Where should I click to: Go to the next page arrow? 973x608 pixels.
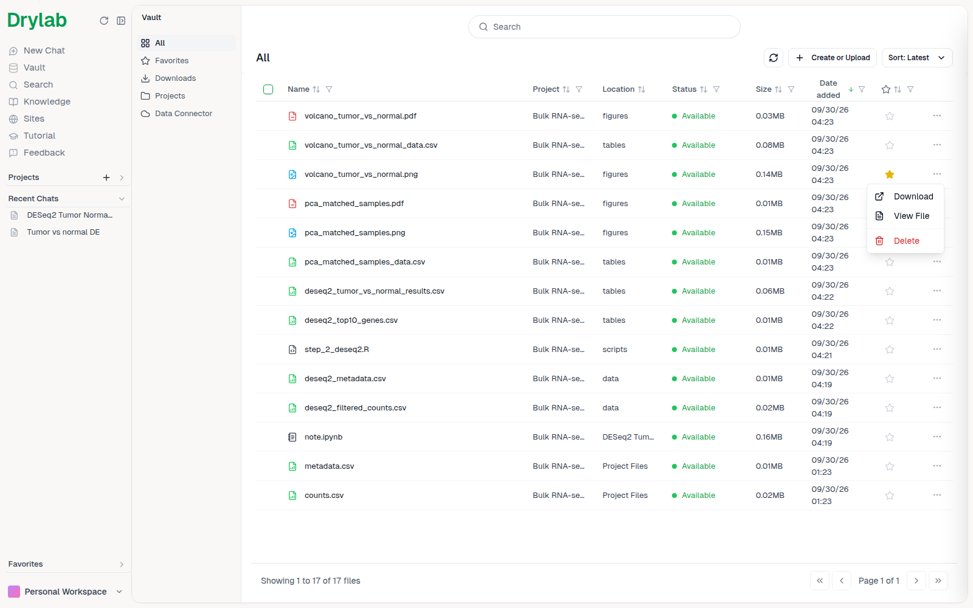point(916,581)
